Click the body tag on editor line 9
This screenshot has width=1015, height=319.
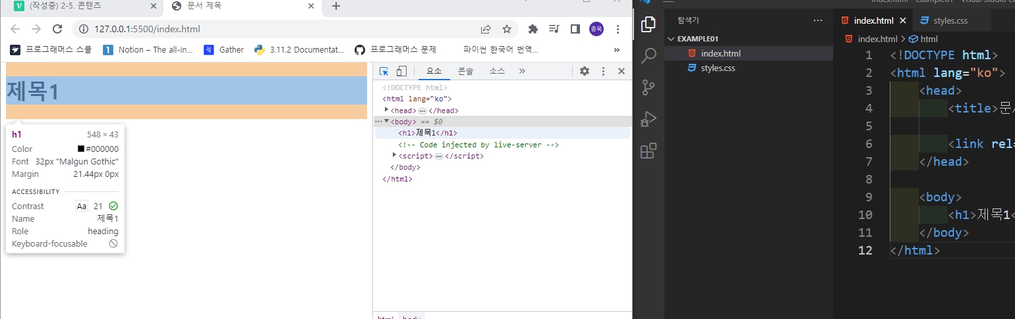(x=941, y=197)
